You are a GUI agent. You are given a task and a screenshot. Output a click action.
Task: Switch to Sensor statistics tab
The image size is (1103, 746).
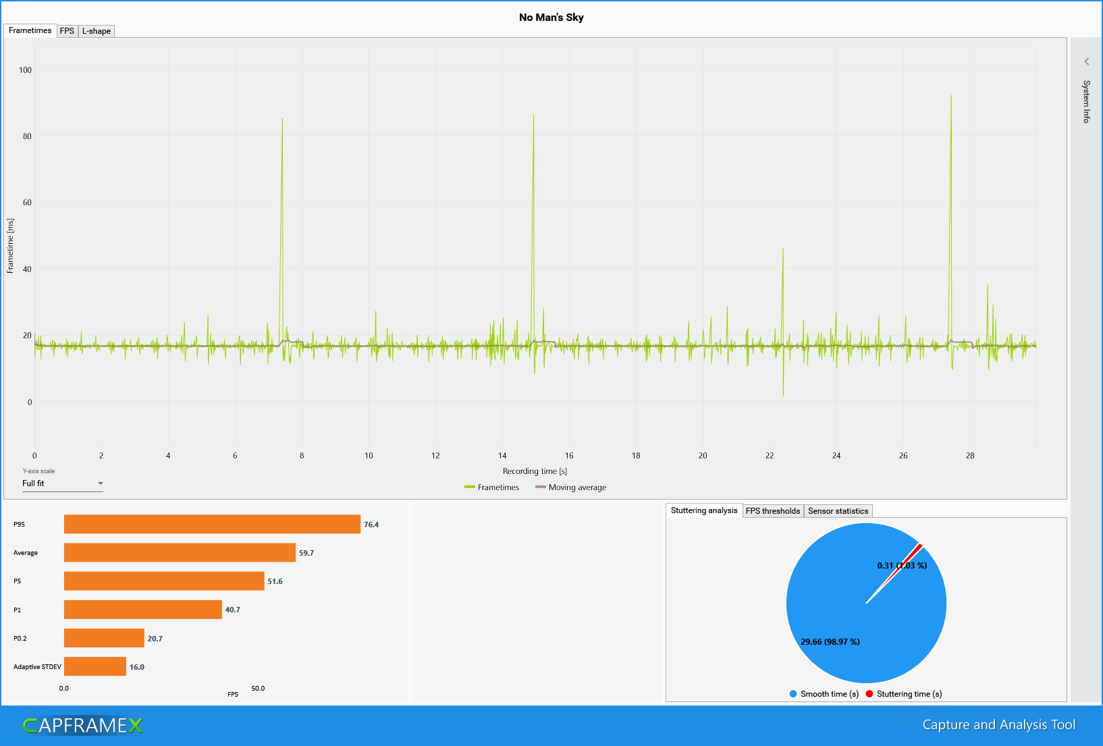point(838,511)
